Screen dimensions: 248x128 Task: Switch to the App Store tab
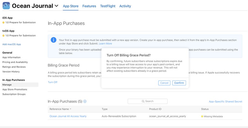coord(71,6)
